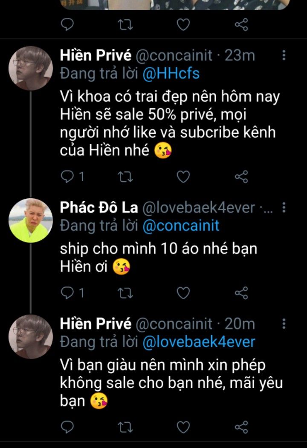Viewport: 307px width, 448px height.
Task: Reply to Hiền Privé's sale 50% tweet
Action: tap(68, 177)
